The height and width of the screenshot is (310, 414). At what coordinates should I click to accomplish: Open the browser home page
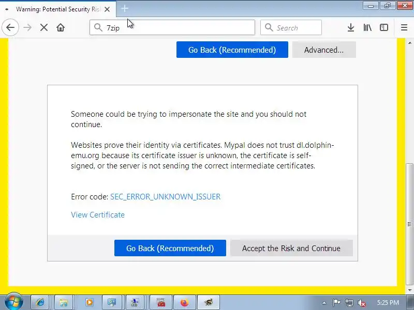tap(61, 27)
